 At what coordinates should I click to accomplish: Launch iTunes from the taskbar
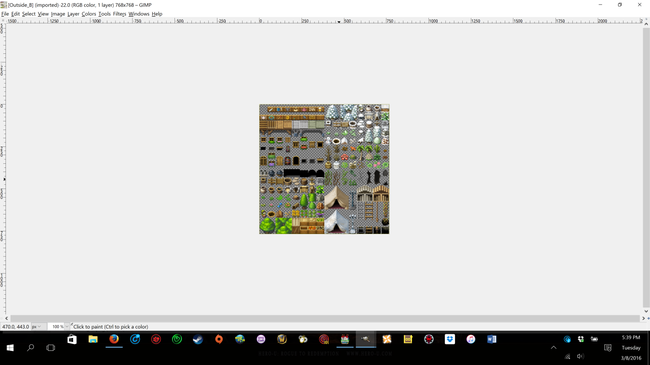click(471, 339)
